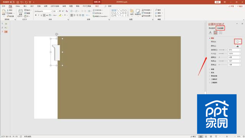Click the Clear All Formatting icon
This screenshot has height=138, width=245.
tap(67, 11)
